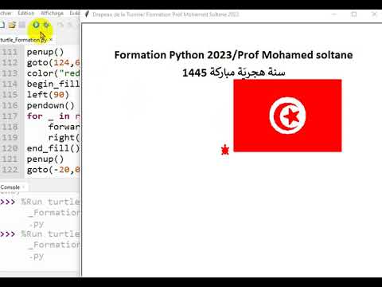Click the Open file folder icon
Image resolution: width=382 pixels, height=287 pixels.
[12, 25]
